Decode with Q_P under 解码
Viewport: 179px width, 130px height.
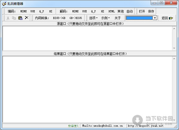click(93, 11)
